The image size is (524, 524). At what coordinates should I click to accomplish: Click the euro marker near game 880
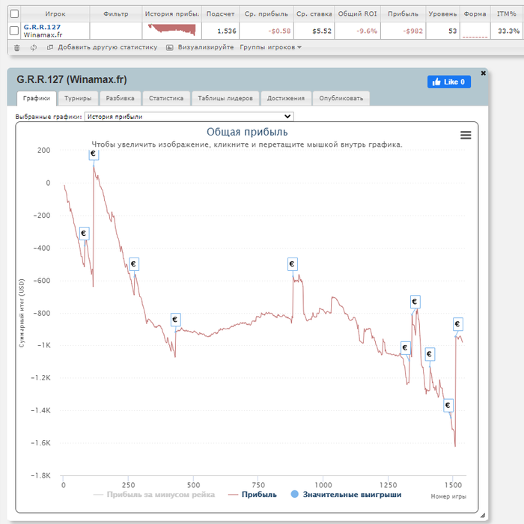point(292,264)
